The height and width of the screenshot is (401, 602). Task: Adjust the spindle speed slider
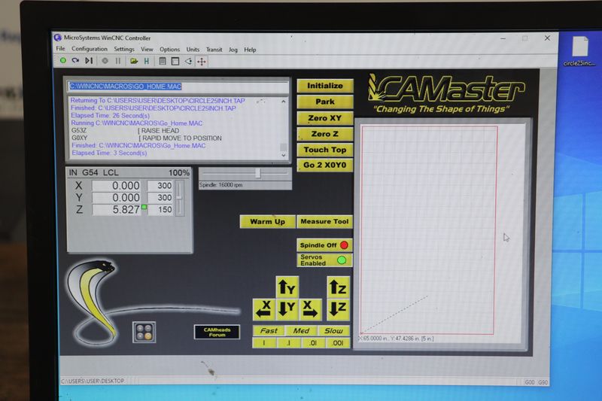click(258, 173)
